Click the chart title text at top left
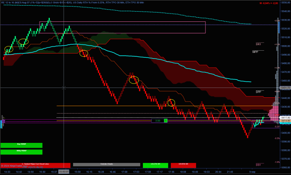This screenshot has width=291, height=175. pos(72,3)
